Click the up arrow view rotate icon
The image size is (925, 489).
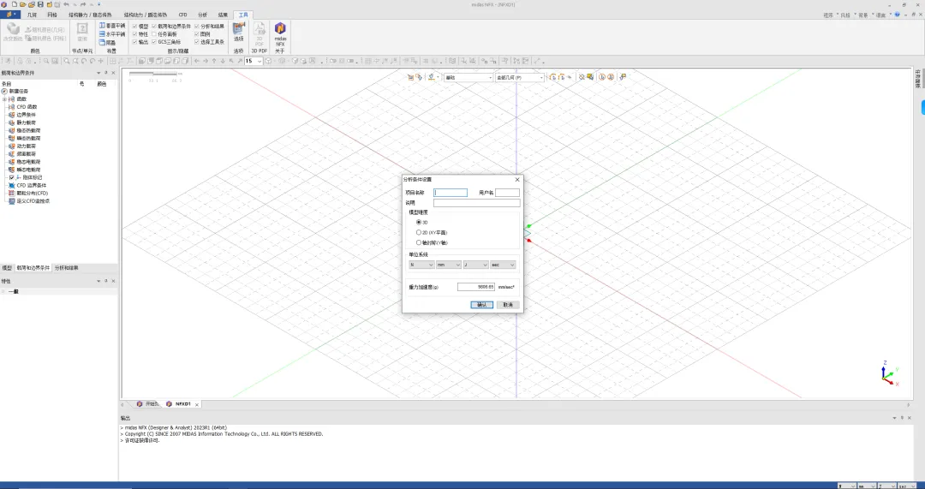pos(213,61)
